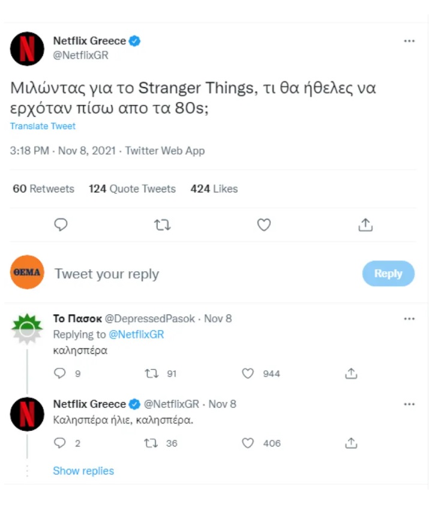Share the main tweet via share icon
This screenshot has height=510, width=429.
point(365,225)
